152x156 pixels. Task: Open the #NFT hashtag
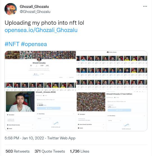12,44
